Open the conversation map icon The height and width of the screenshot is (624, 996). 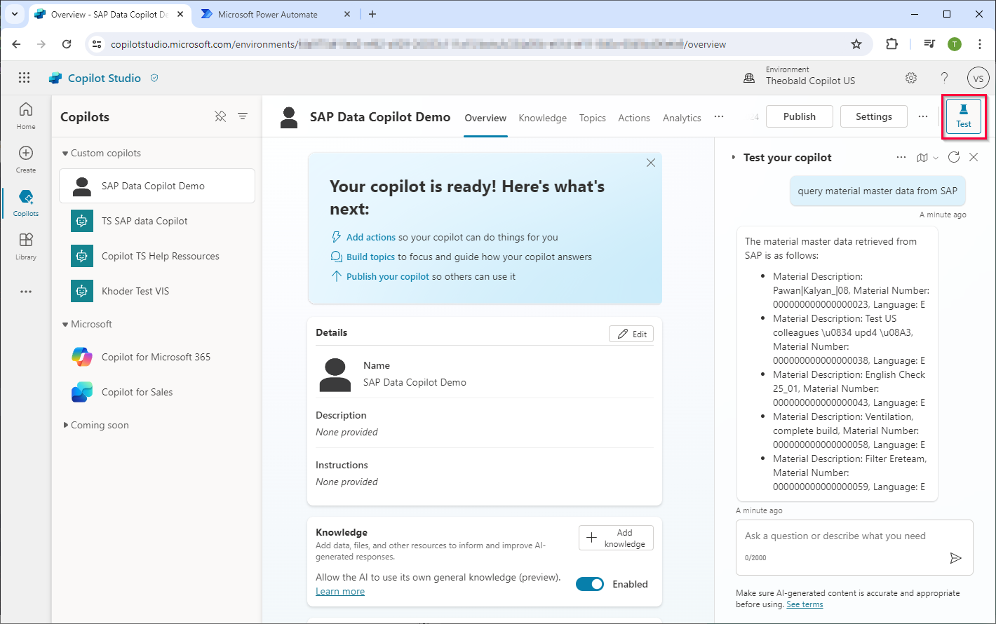[x=922, y=158]
